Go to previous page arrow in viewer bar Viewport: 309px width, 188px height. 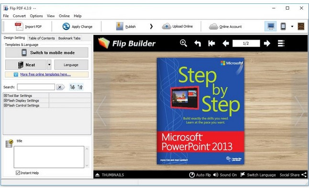[226, 43]
